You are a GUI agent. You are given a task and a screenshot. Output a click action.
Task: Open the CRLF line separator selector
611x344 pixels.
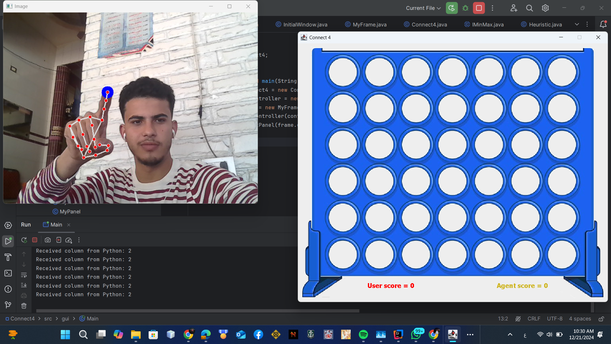point(534,319)
